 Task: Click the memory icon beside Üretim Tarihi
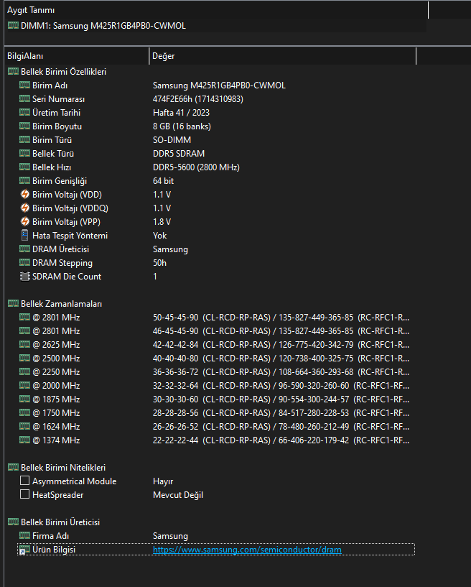(x=24, y=112)
